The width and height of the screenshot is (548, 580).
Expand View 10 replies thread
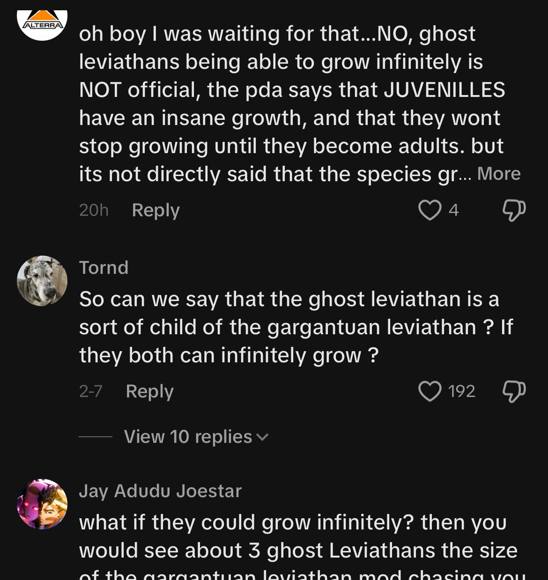(188, 437)
